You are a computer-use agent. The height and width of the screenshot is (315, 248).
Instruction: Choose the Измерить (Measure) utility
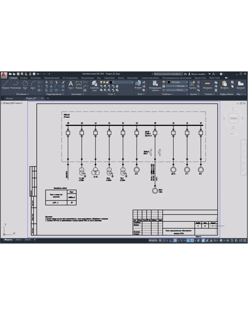[x=207, y=84]
